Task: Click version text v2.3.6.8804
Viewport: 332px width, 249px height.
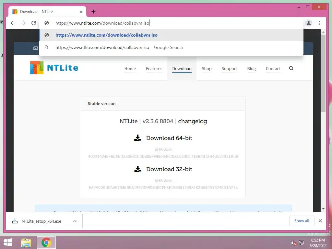Action: pos(158,121)
